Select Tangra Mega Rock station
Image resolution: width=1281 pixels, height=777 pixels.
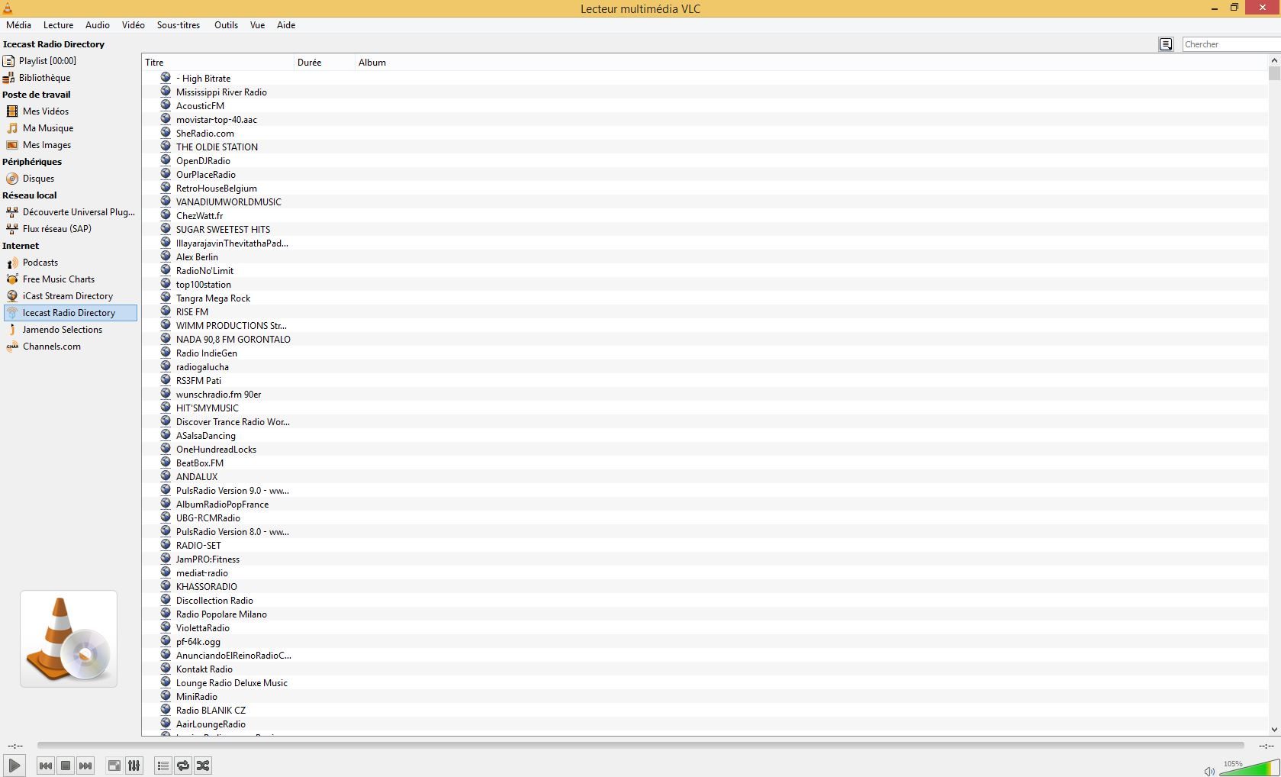click(x=213, y=298)
